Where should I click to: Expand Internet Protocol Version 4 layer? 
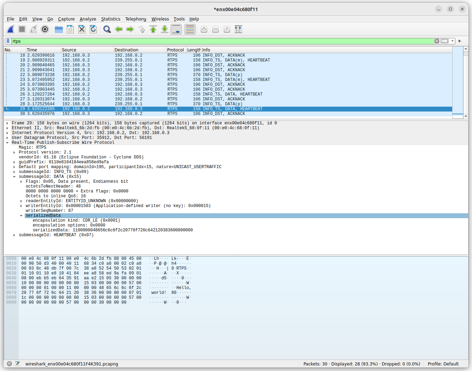coord(7,133)
